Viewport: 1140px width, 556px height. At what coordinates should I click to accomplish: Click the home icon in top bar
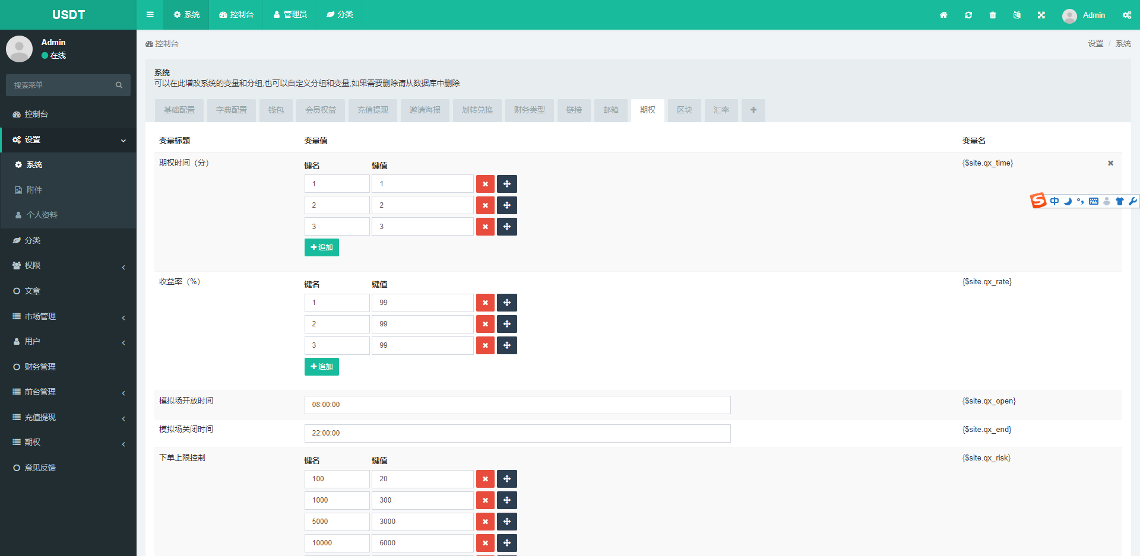point(943,15)
